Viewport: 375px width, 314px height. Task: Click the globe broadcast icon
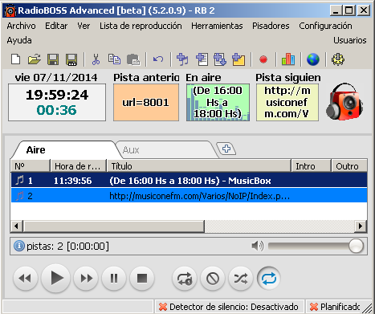313,59
